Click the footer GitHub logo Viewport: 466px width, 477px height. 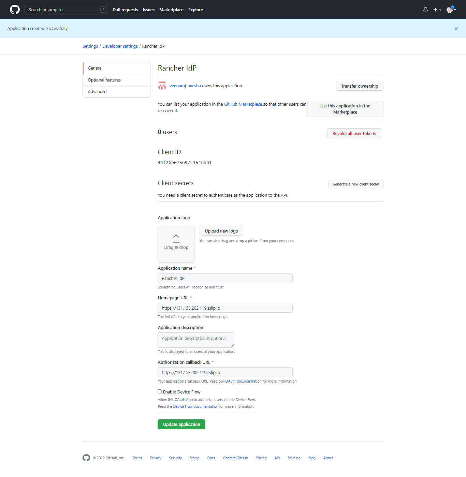[86, 458]
